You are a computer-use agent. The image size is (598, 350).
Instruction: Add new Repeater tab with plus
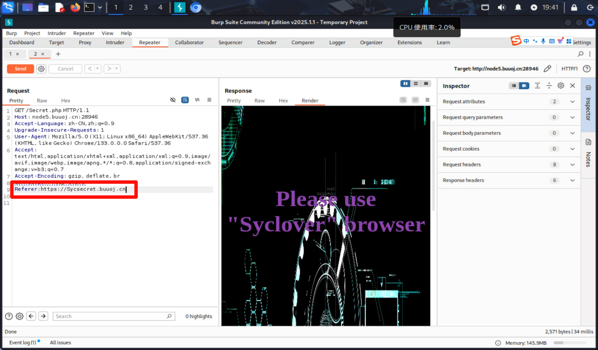click(x=58, y=54)
